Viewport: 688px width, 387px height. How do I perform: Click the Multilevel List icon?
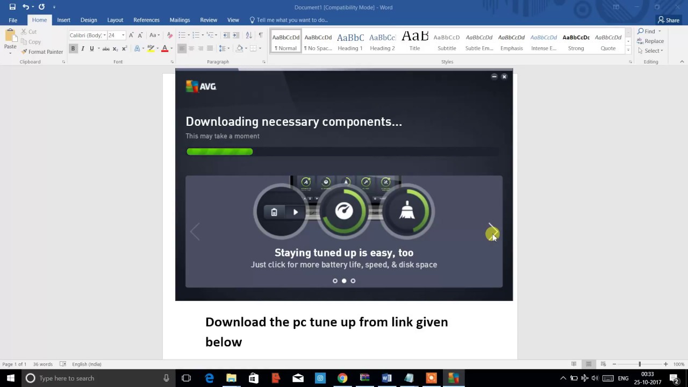210,35
